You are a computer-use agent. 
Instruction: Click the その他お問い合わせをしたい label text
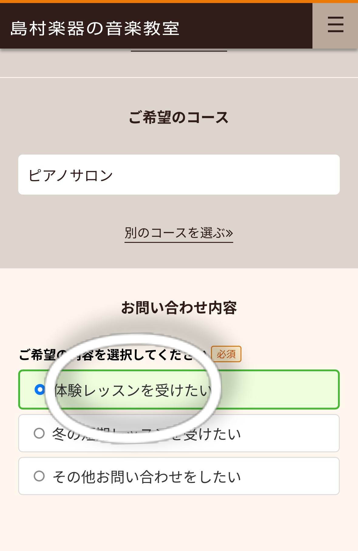pos(147,477)
